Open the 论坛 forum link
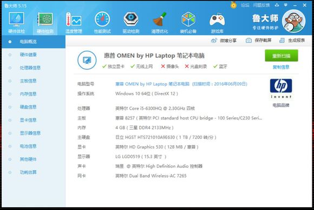 click(x=245, y=5)
